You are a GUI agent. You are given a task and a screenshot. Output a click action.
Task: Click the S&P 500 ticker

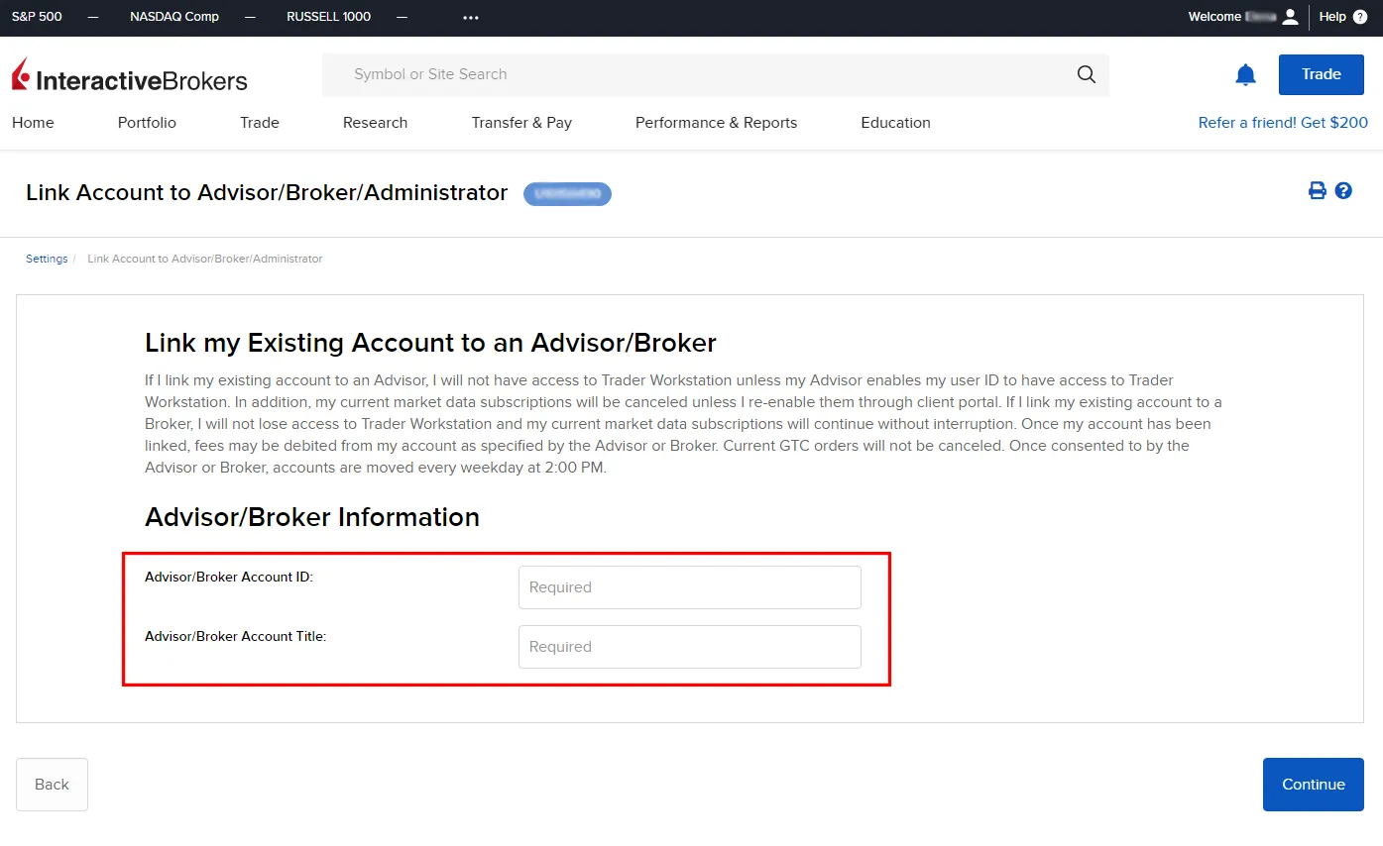pos(37,17)
